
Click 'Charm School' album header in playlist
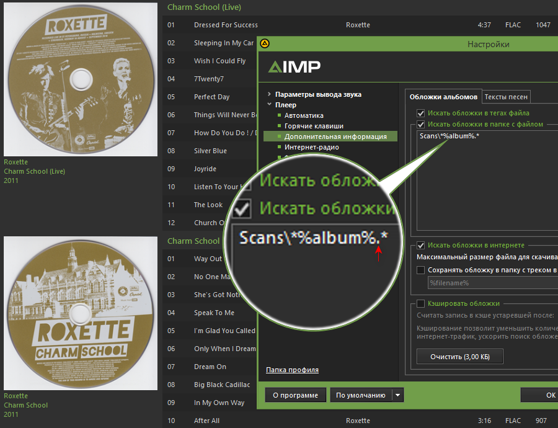(193, 241)
